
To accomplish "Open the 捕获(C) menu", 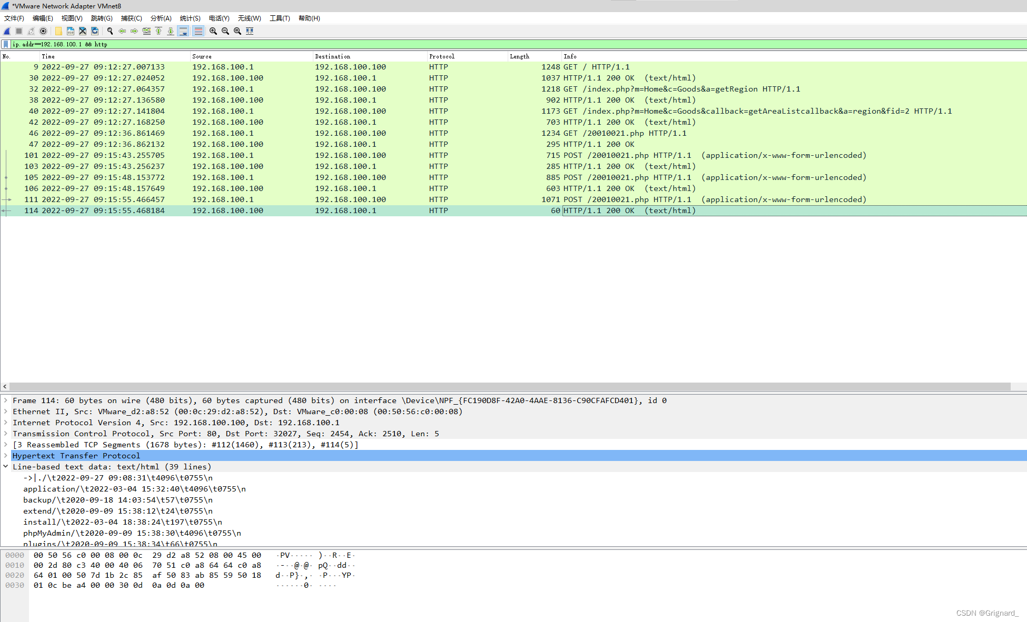I will (x=132, y=18).
